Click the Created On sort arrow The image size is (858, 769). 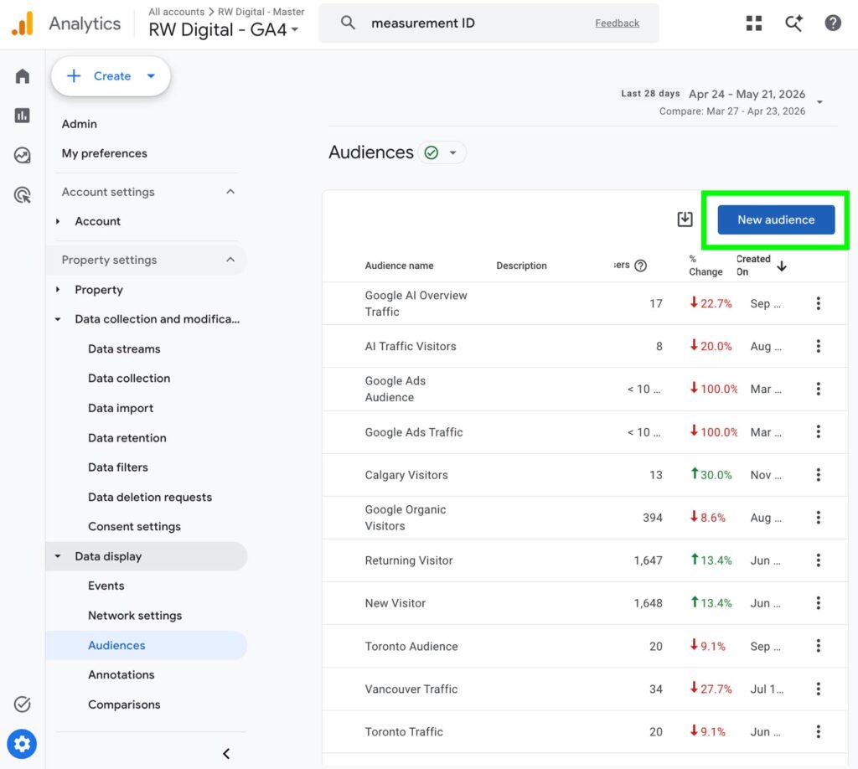(x=782, y=266)
